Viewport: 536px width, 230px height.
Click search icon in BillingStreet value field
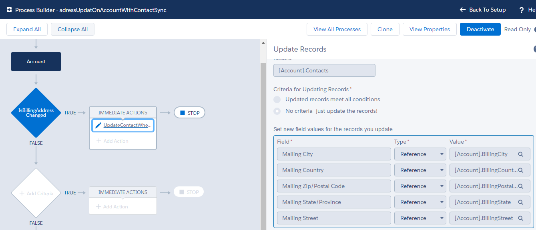[521, 218]
